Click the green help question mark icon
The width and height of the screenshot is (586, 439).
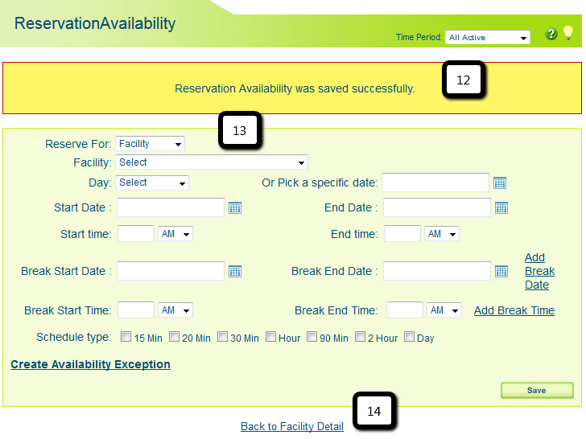click(x=551, y=34)
